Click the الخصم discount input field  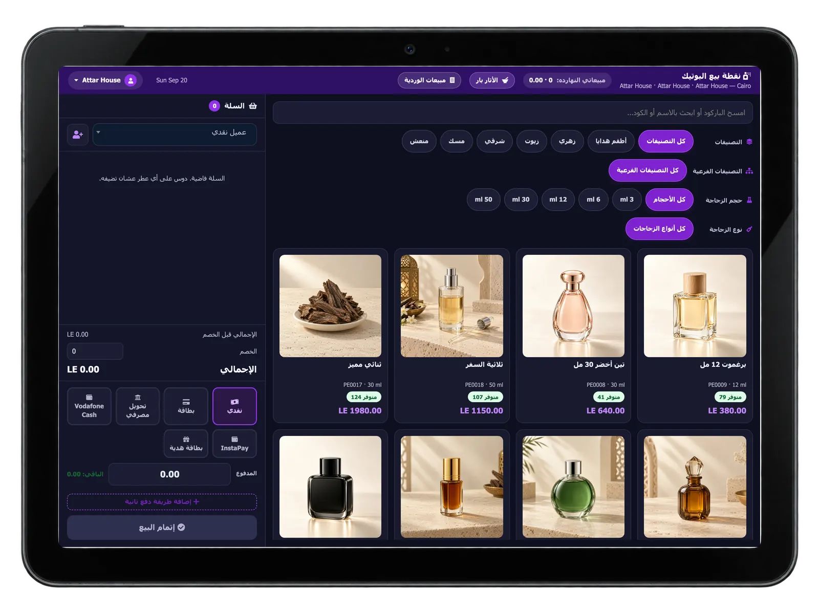pyautogui.click(x=95, y=352)
